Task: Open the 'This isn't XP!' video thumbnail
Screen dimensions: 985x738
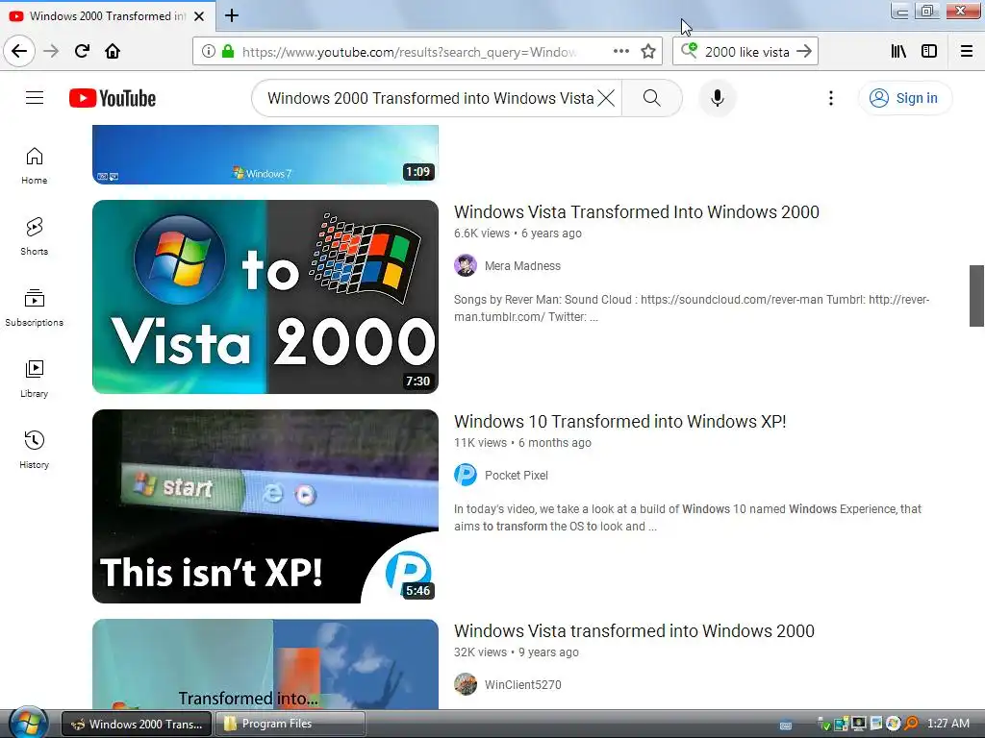Action: (265, 506)
